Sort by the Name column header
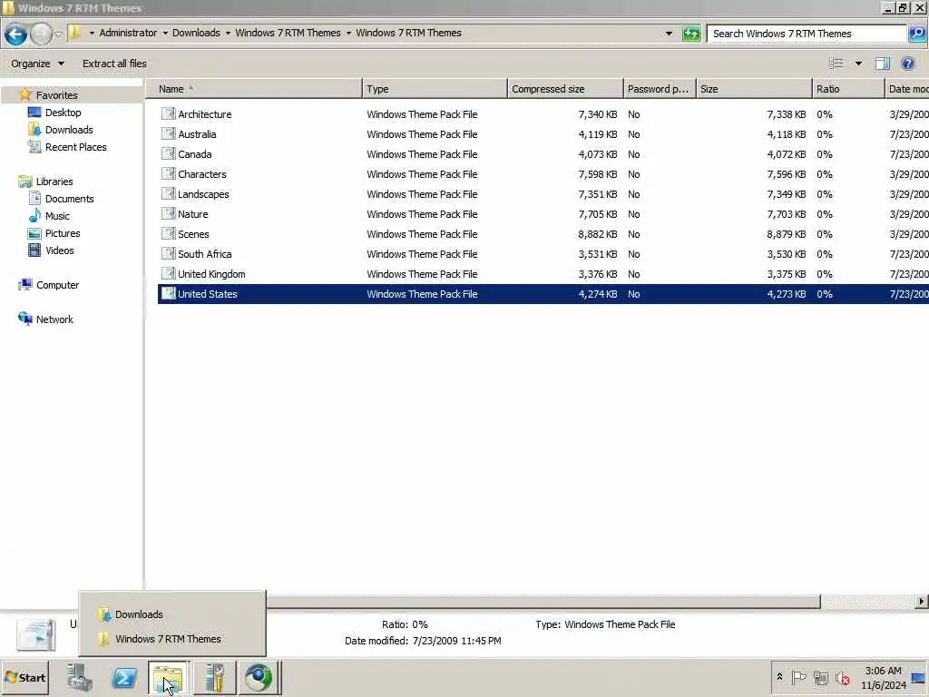This screenshot has height=697, width=929. (254, 89)
